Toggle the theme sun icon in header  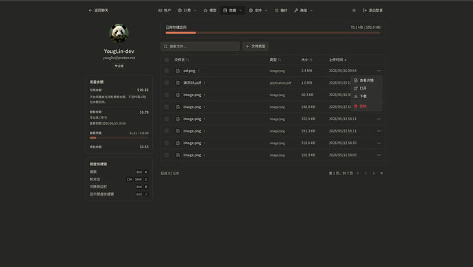tap(354, 10)
